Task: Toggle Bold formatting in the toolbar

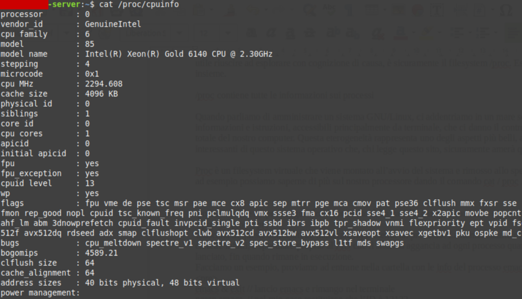Action: pyautogui.click(x=252, y=34)
